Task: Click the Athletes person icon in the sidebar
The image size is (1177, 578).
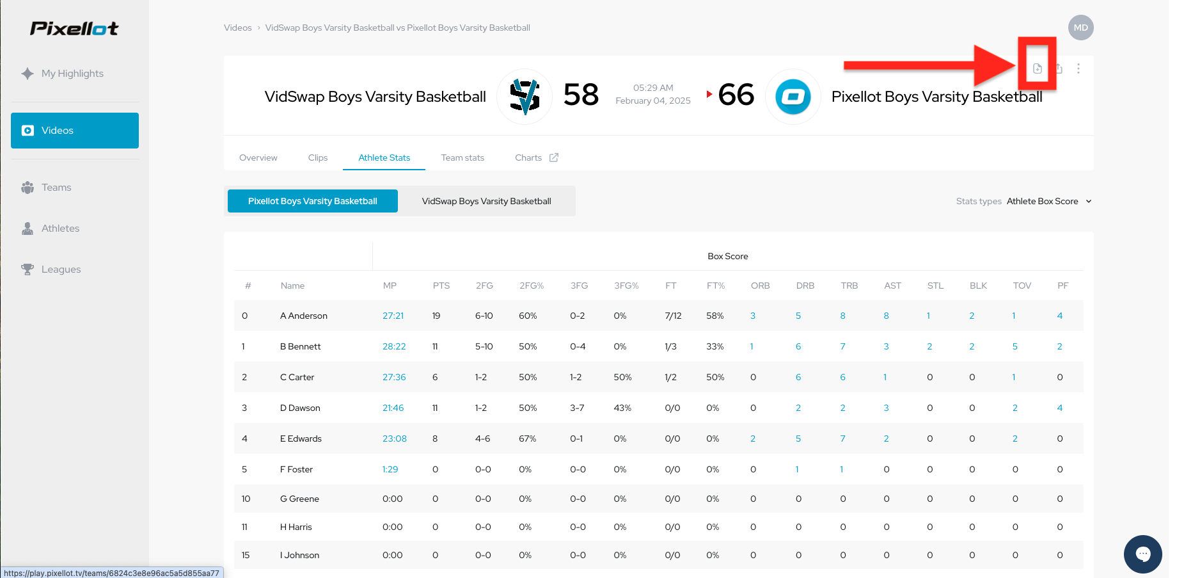Action: click(28, 229)
